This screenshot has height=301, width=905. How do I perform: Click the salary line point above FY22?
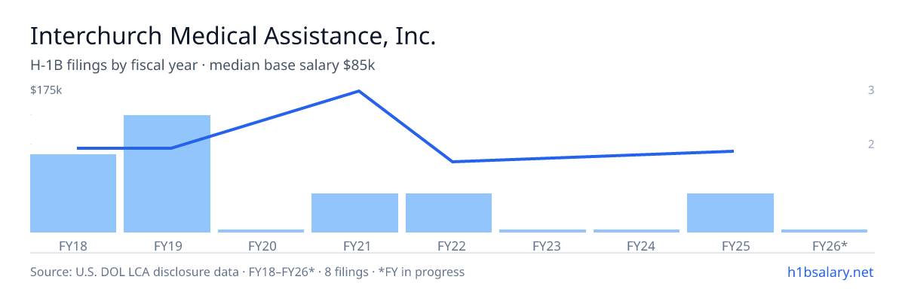(x=452, y=161)
